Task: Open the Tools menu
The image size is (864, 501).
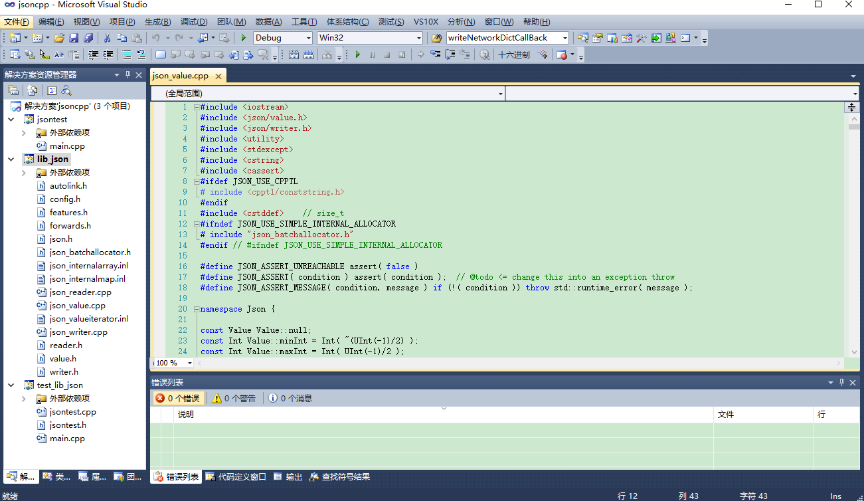Action: point(304,22)
